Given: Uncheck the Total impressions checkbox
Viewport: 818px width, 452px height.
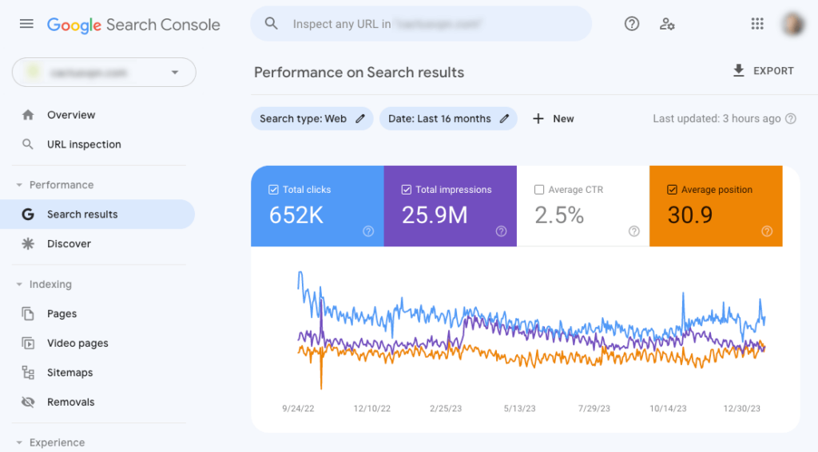Looking at the screenshot, I should point(407,190).
